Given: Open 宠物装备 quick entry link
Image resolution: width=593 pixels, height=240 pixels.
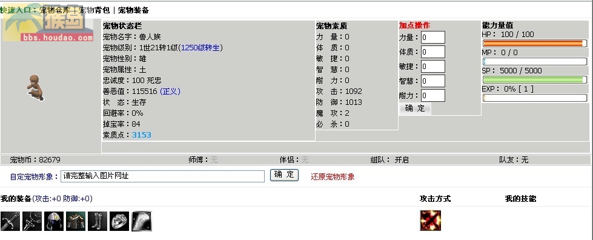Looking at the screenshot, I should [133, 10].
